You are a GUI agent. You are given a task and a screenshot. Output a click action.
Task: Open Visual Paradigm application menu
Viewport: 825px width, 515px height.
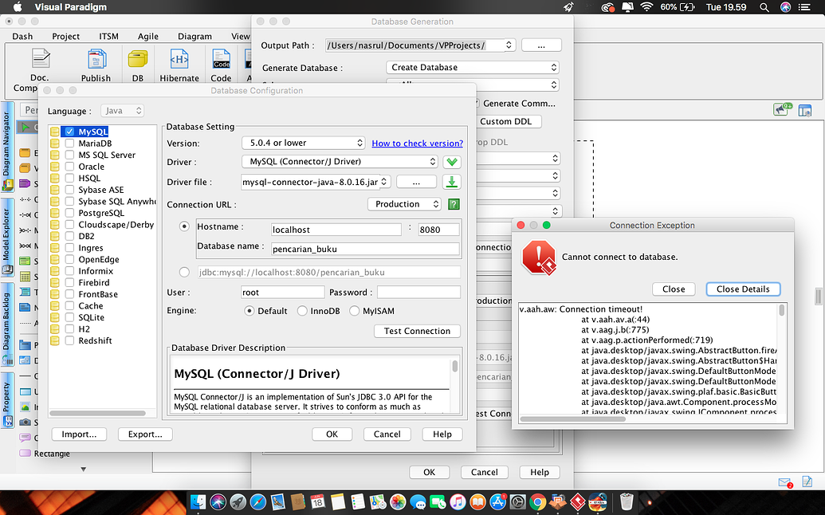[x=70, y=7]
